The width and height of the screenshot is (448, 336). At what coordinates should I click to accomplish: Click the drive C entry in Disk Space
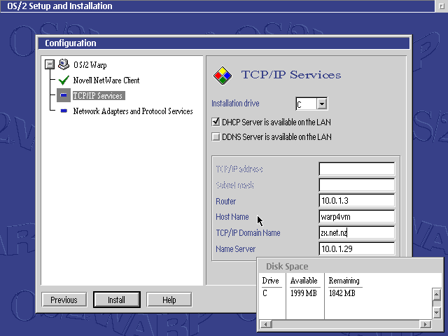tap(265, 293)
